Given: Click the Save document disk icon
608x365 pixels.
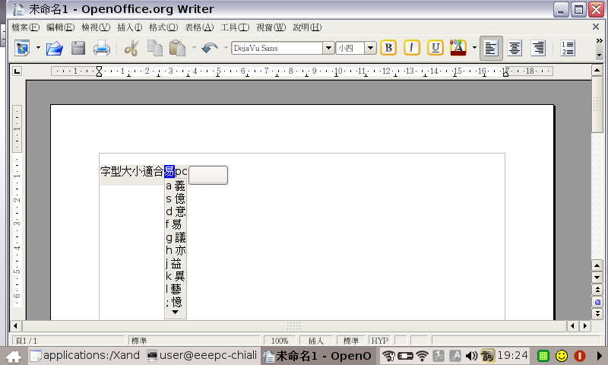Looking at the screenshot, I should (x=78, y=49).
